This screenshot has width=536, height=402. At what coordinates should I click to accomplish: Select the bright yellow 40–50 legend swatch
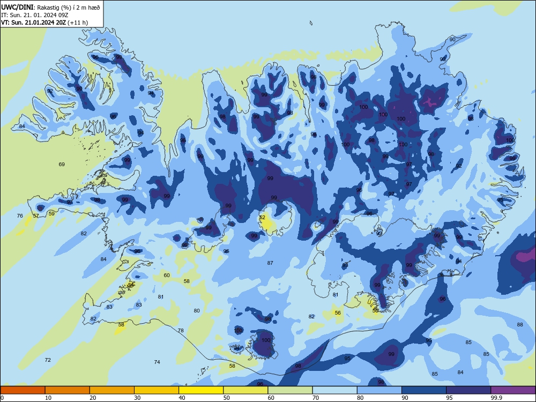(201, 390)
